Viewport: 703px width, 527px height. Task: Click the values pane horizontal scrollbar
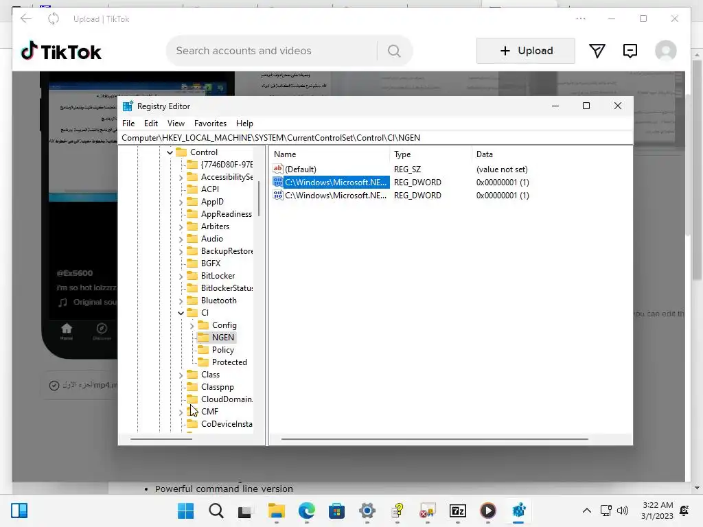point(435,439)
